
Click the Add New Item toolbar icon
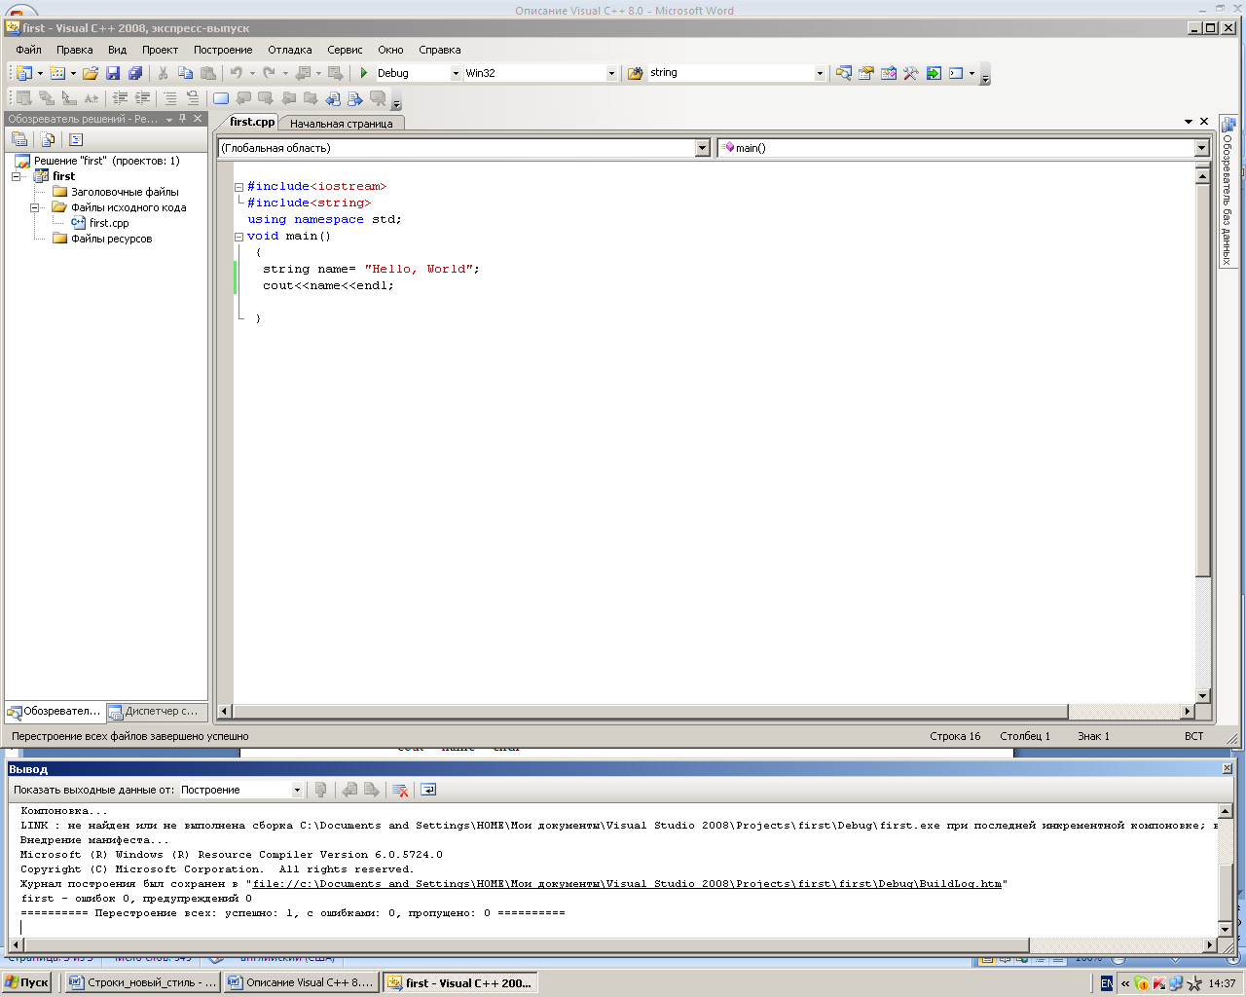[x=57, y=73]
